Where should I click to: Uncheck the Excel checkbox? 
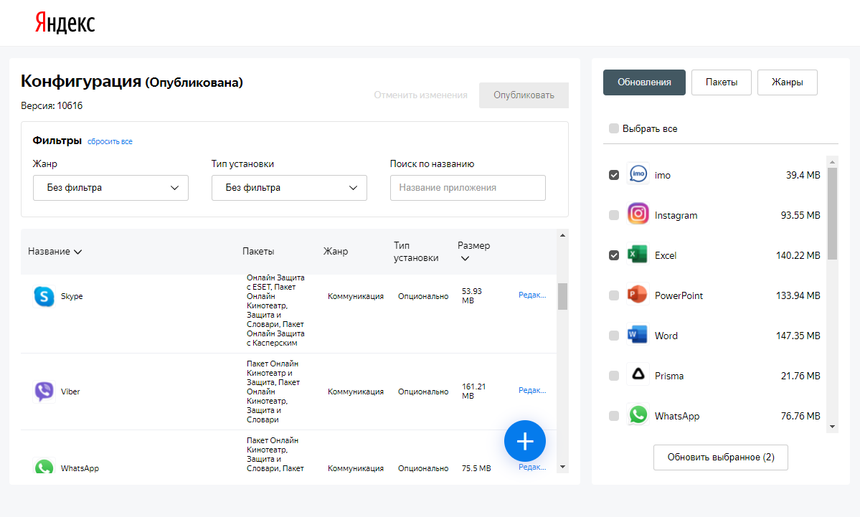[x=614, y=255]
